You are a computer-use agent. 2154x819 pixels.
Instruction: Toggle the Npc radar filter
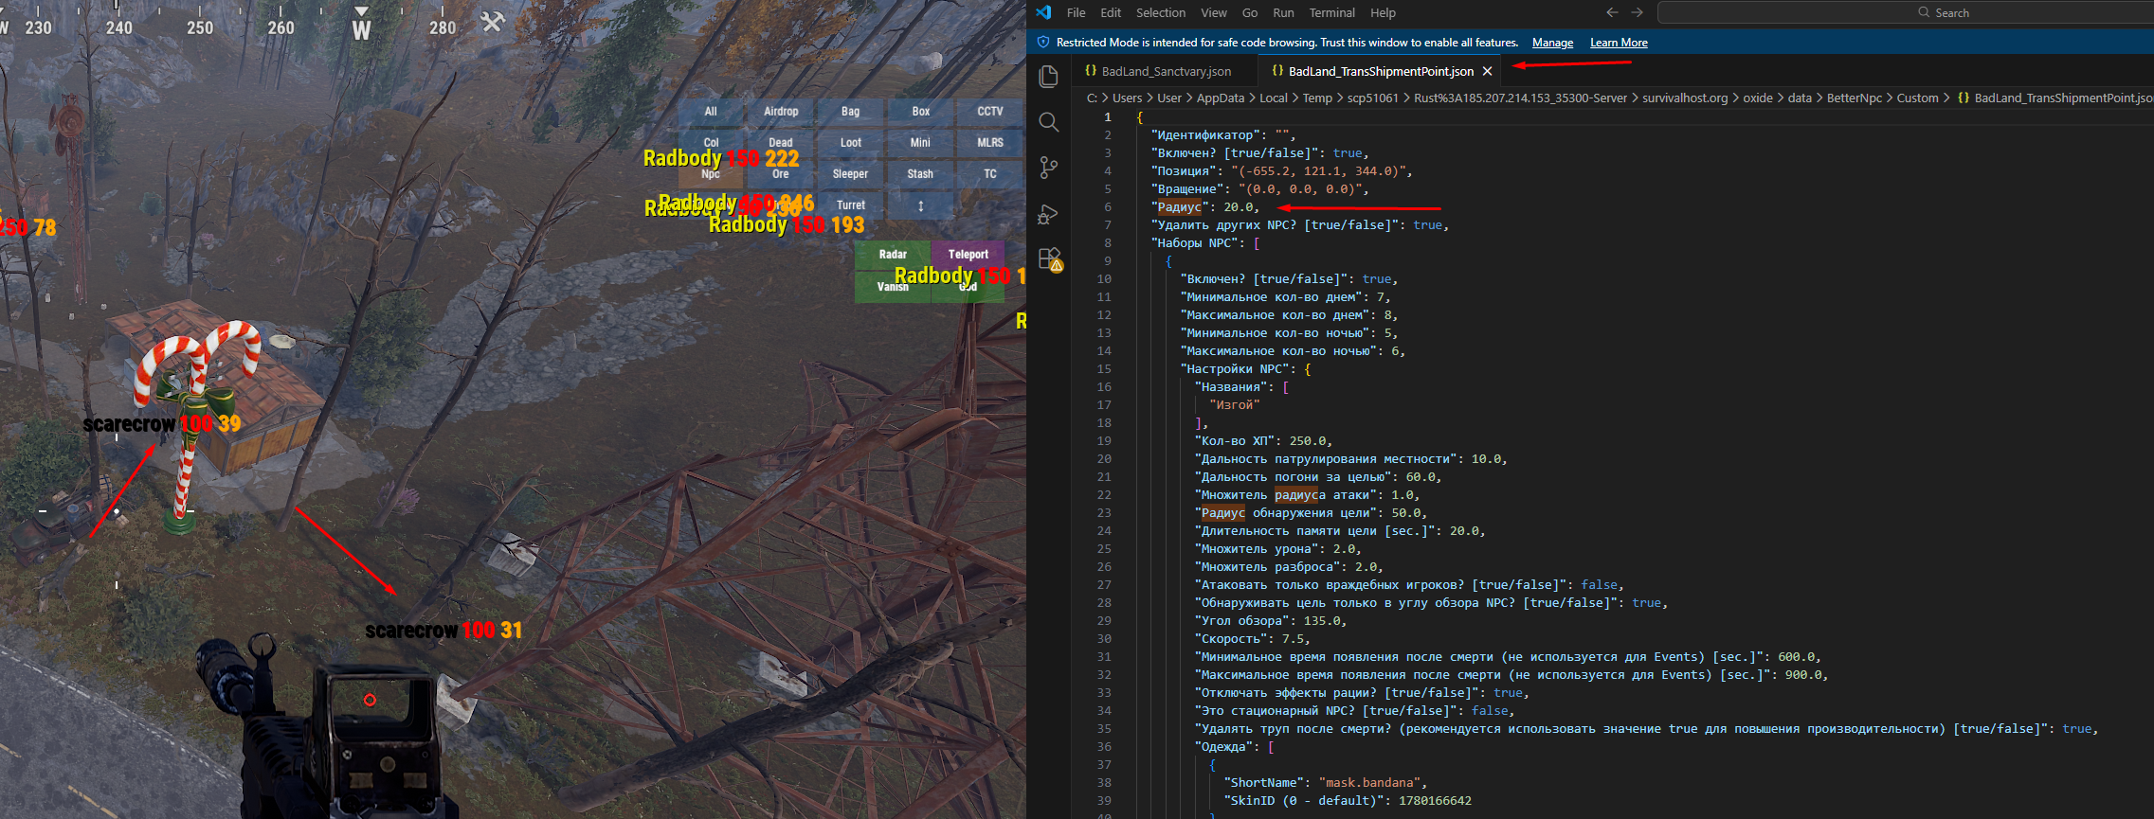pyautogui.click(x=711, y=174)
